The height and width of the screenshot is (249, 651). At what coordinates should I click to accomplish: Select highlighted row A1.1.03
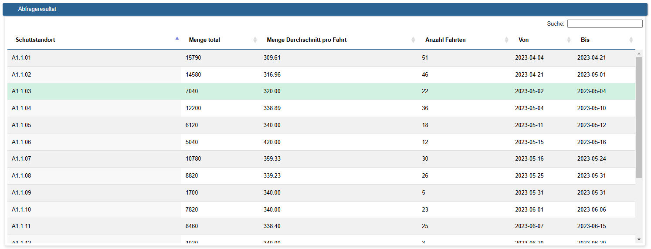point(321,91)
